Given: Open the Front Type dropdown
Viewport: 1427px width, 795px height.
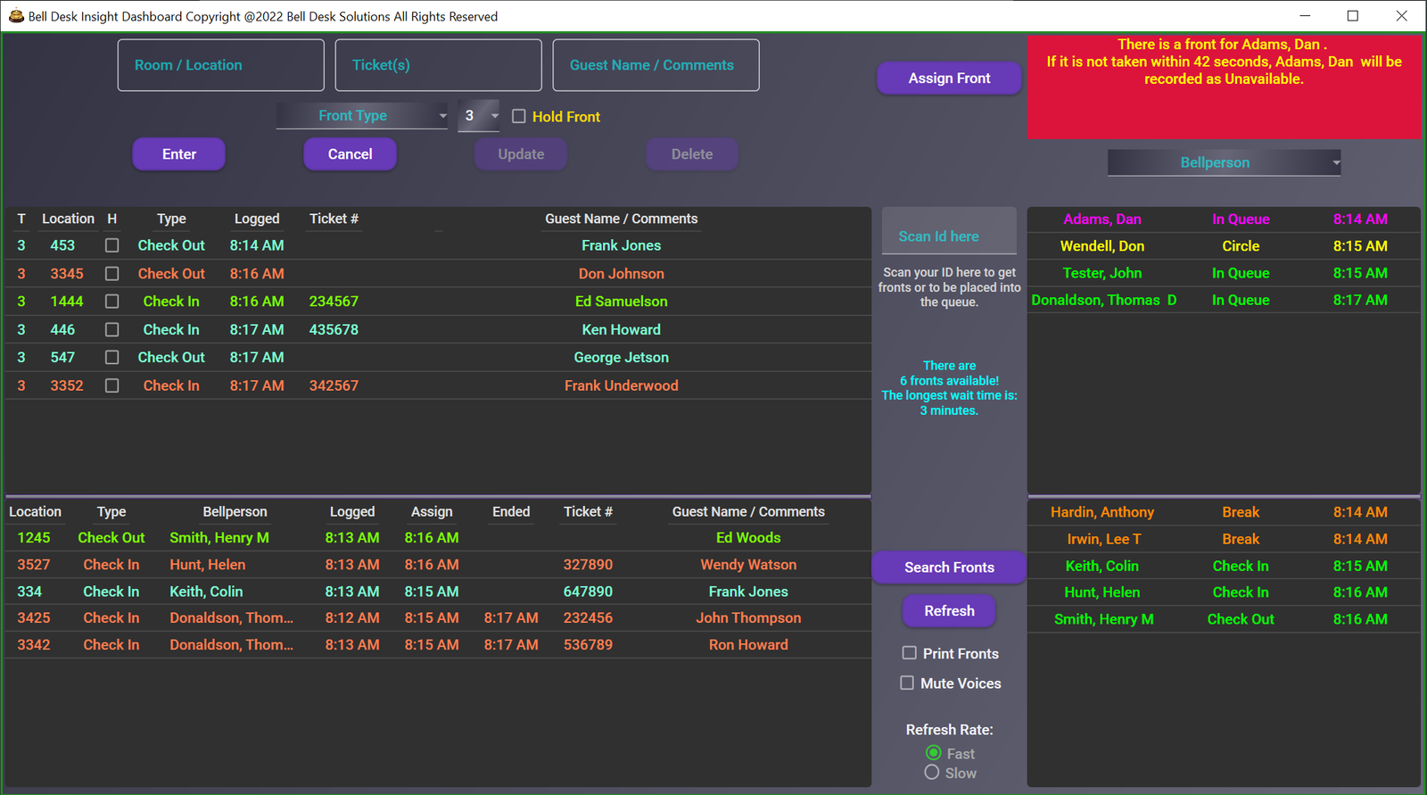Looking at the screenshot, I should pyautogui.click(x=362, y=116).
